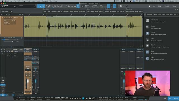Open the Timebase Bars dropdown
This screenshot has height=101, width=179.
pos(95,7)
